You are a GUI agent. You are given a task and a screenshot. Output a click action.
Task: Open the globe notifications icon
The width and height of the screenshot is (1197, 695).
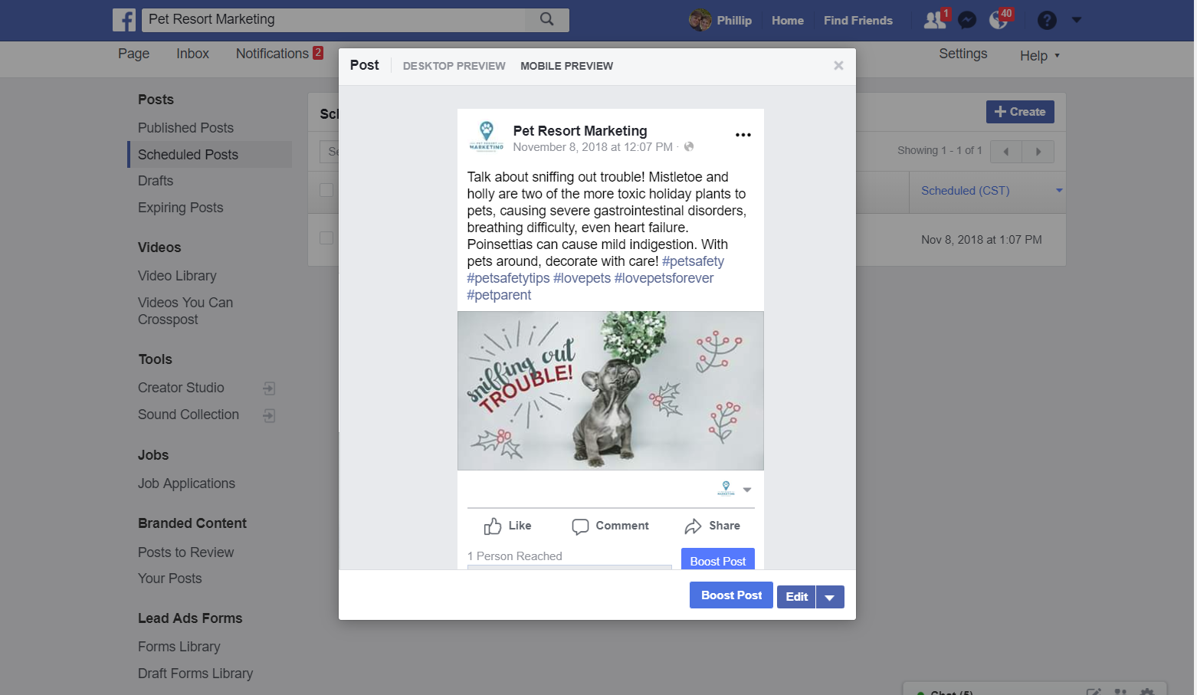click(999, 20)
